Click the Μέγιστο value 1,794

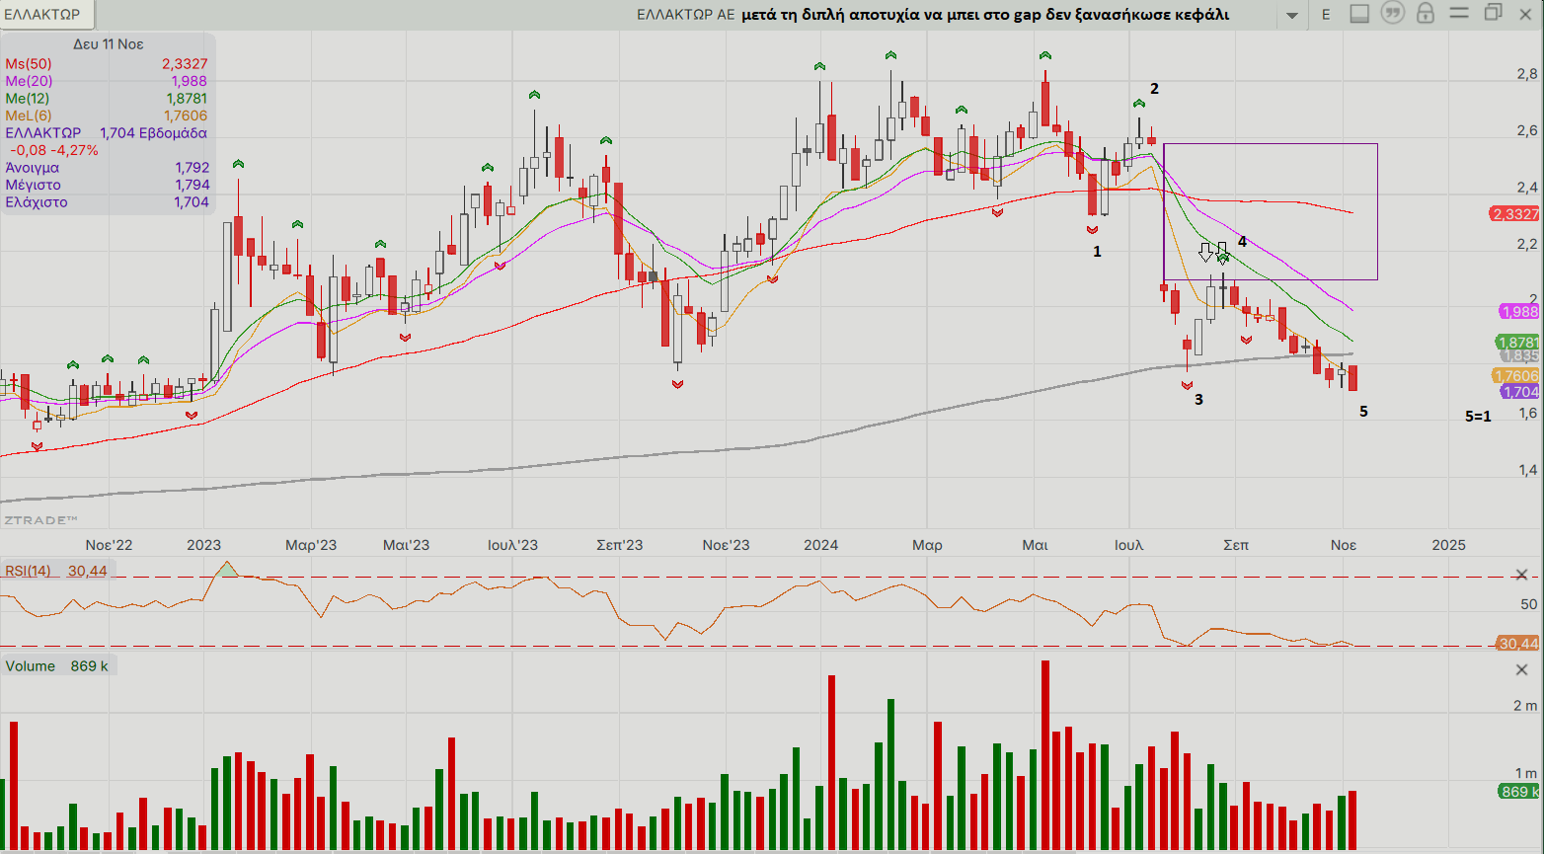pyautogui.click(x=193, y=185)
